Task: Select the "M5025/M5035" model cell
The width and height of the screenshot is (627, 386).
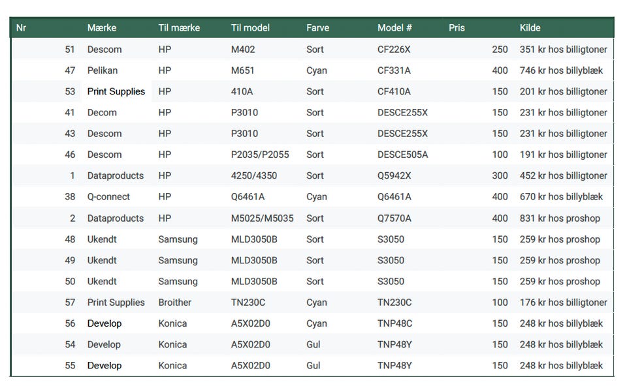Action: pyautogui.click(x=262, y=218)
